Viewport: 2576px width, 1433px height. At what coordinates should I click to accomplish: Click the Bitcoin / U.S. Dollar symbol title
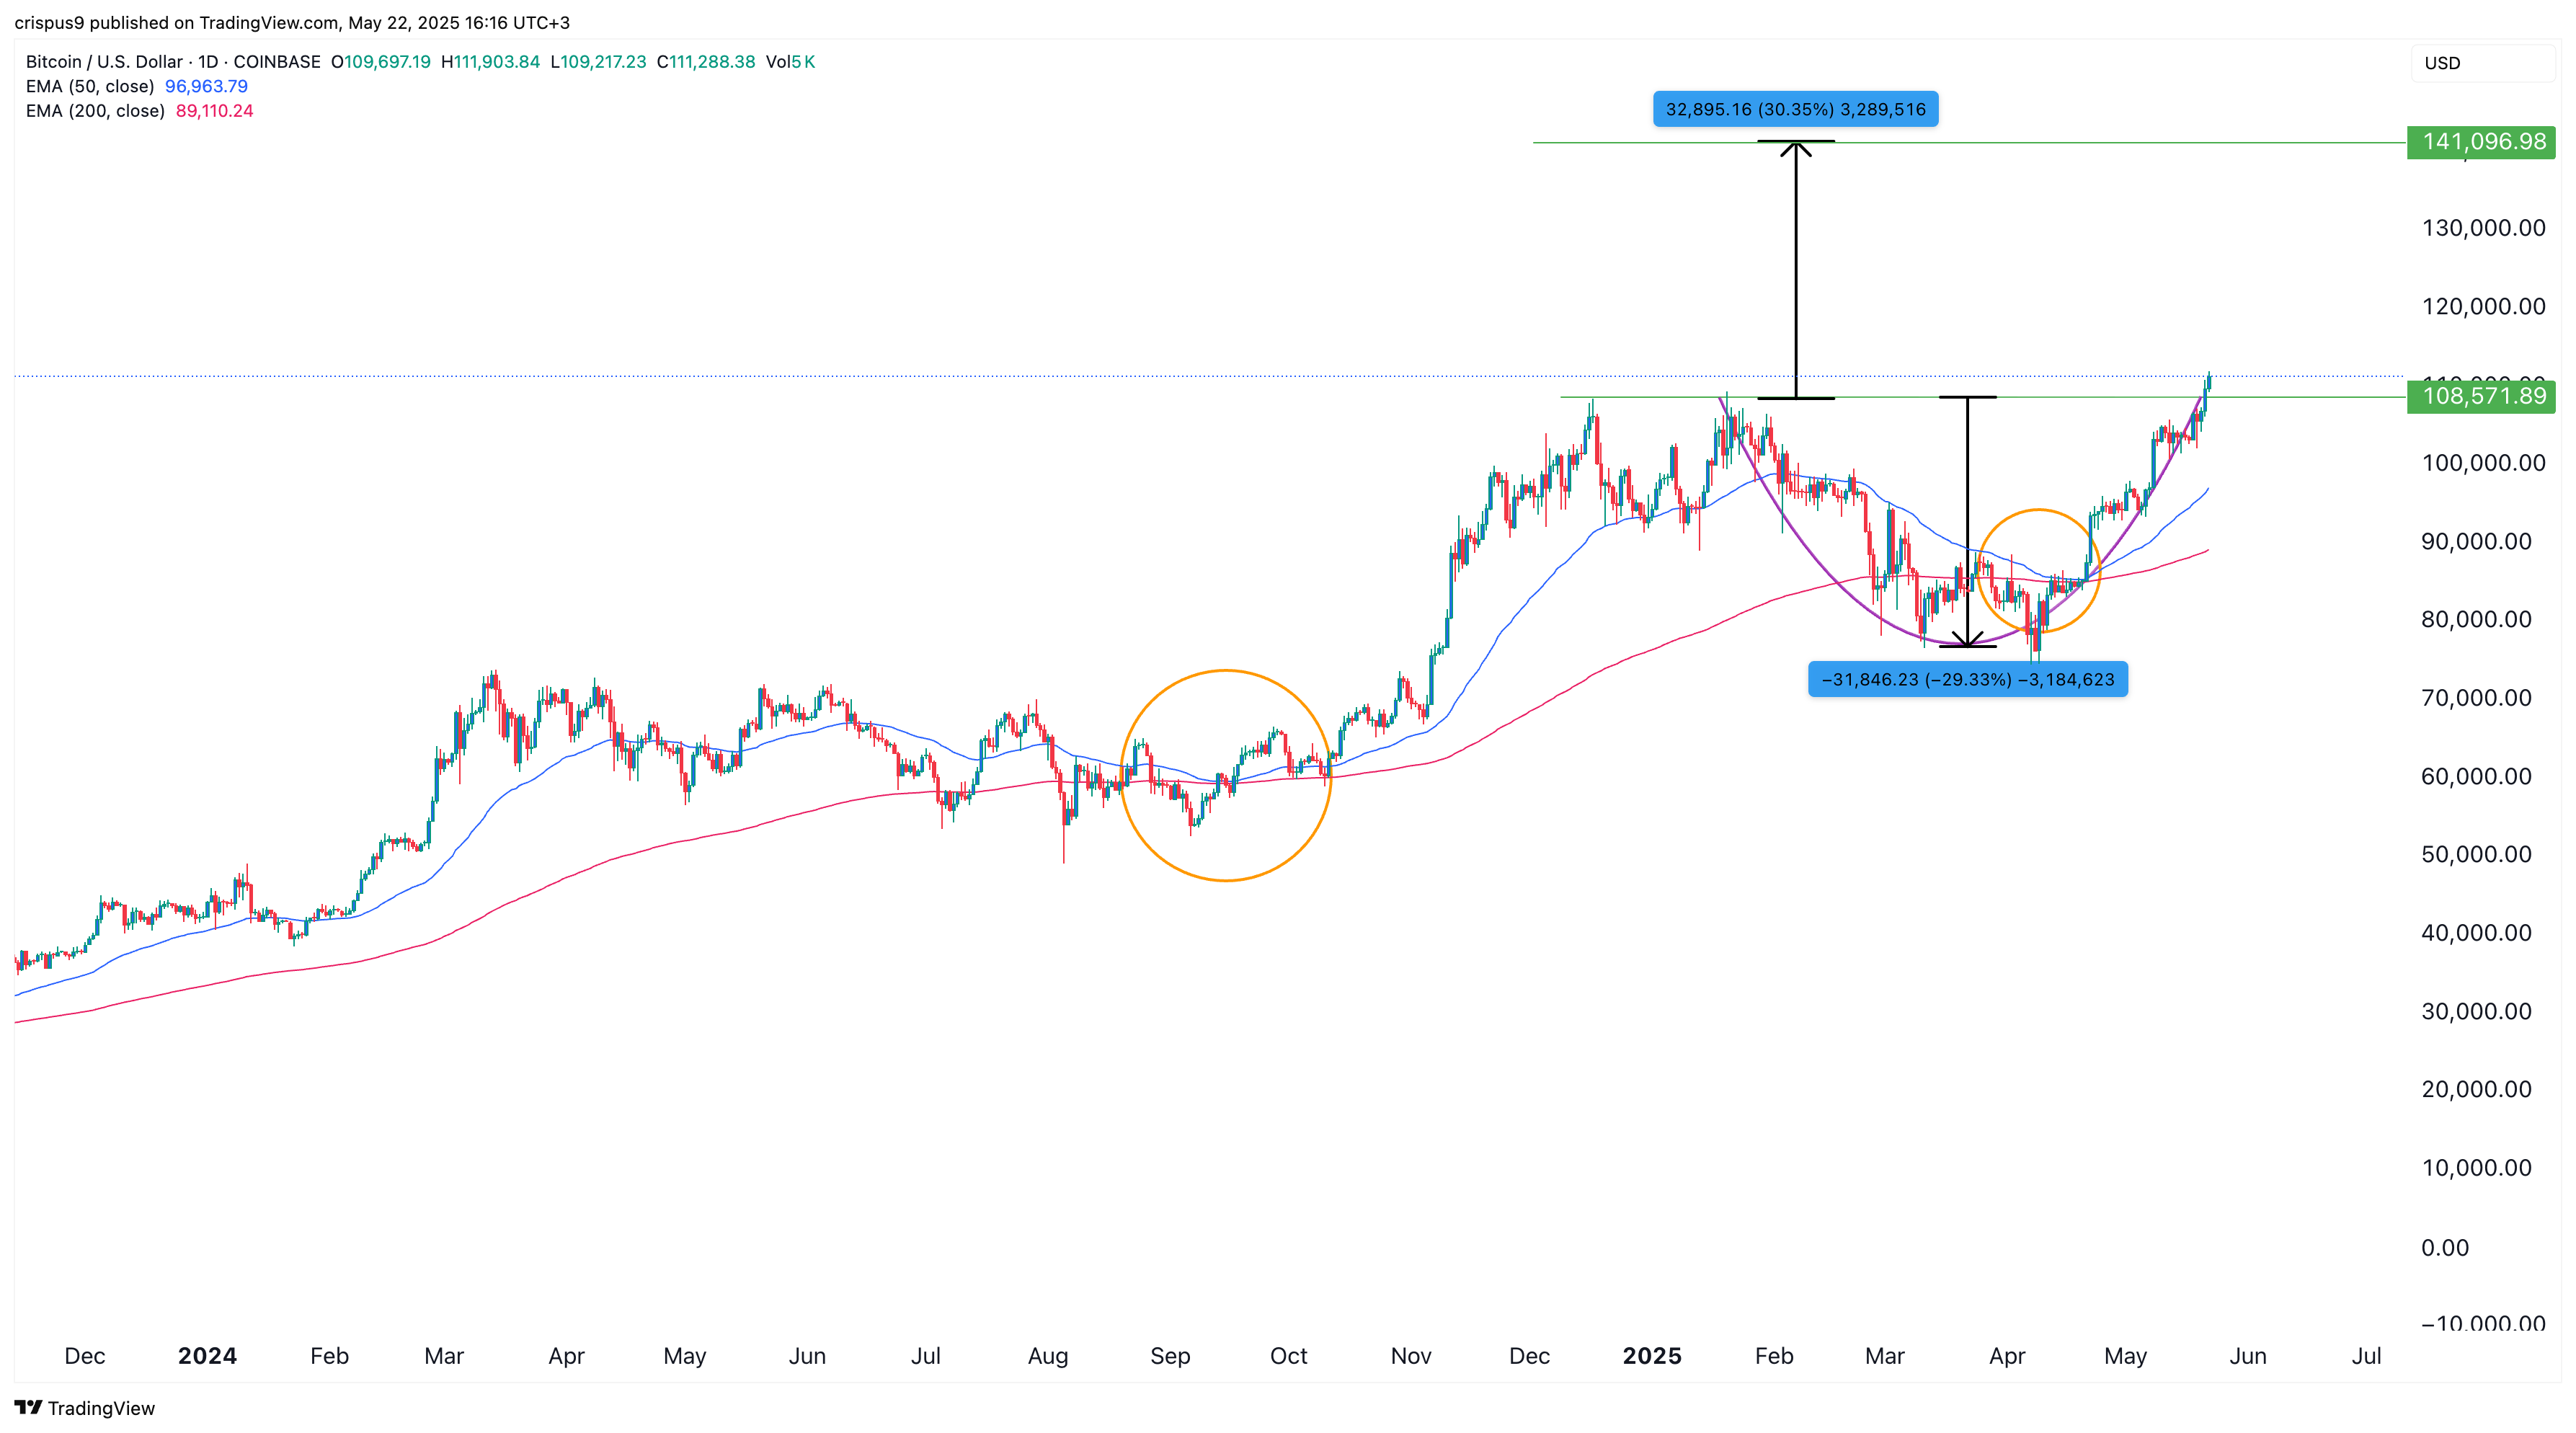(104, 62)
